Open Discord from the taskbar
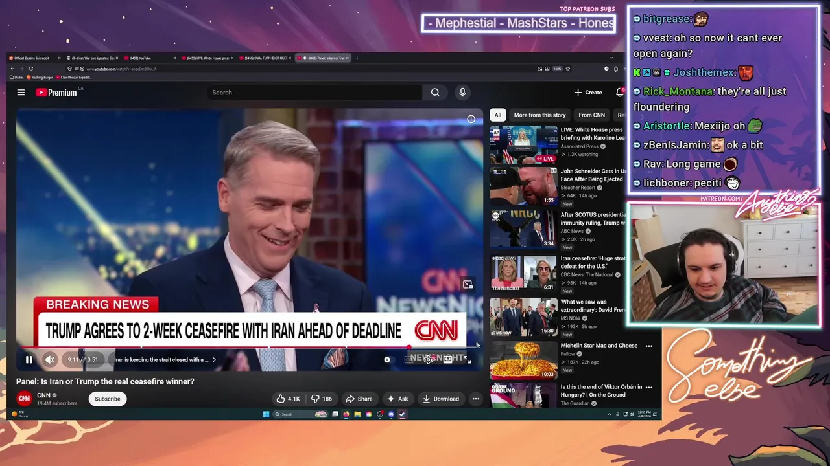The height and width of the screenshot is (466, 830). tap(391, 414)
